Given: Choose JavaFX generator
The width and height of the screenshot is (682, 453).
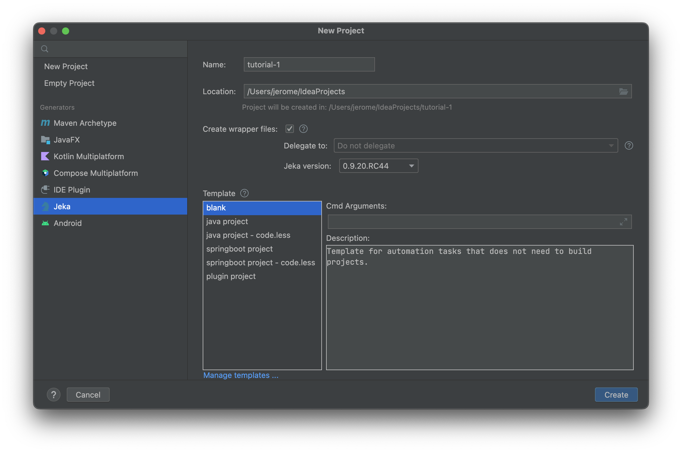Looking at the screenshot, I should [110, 139].
